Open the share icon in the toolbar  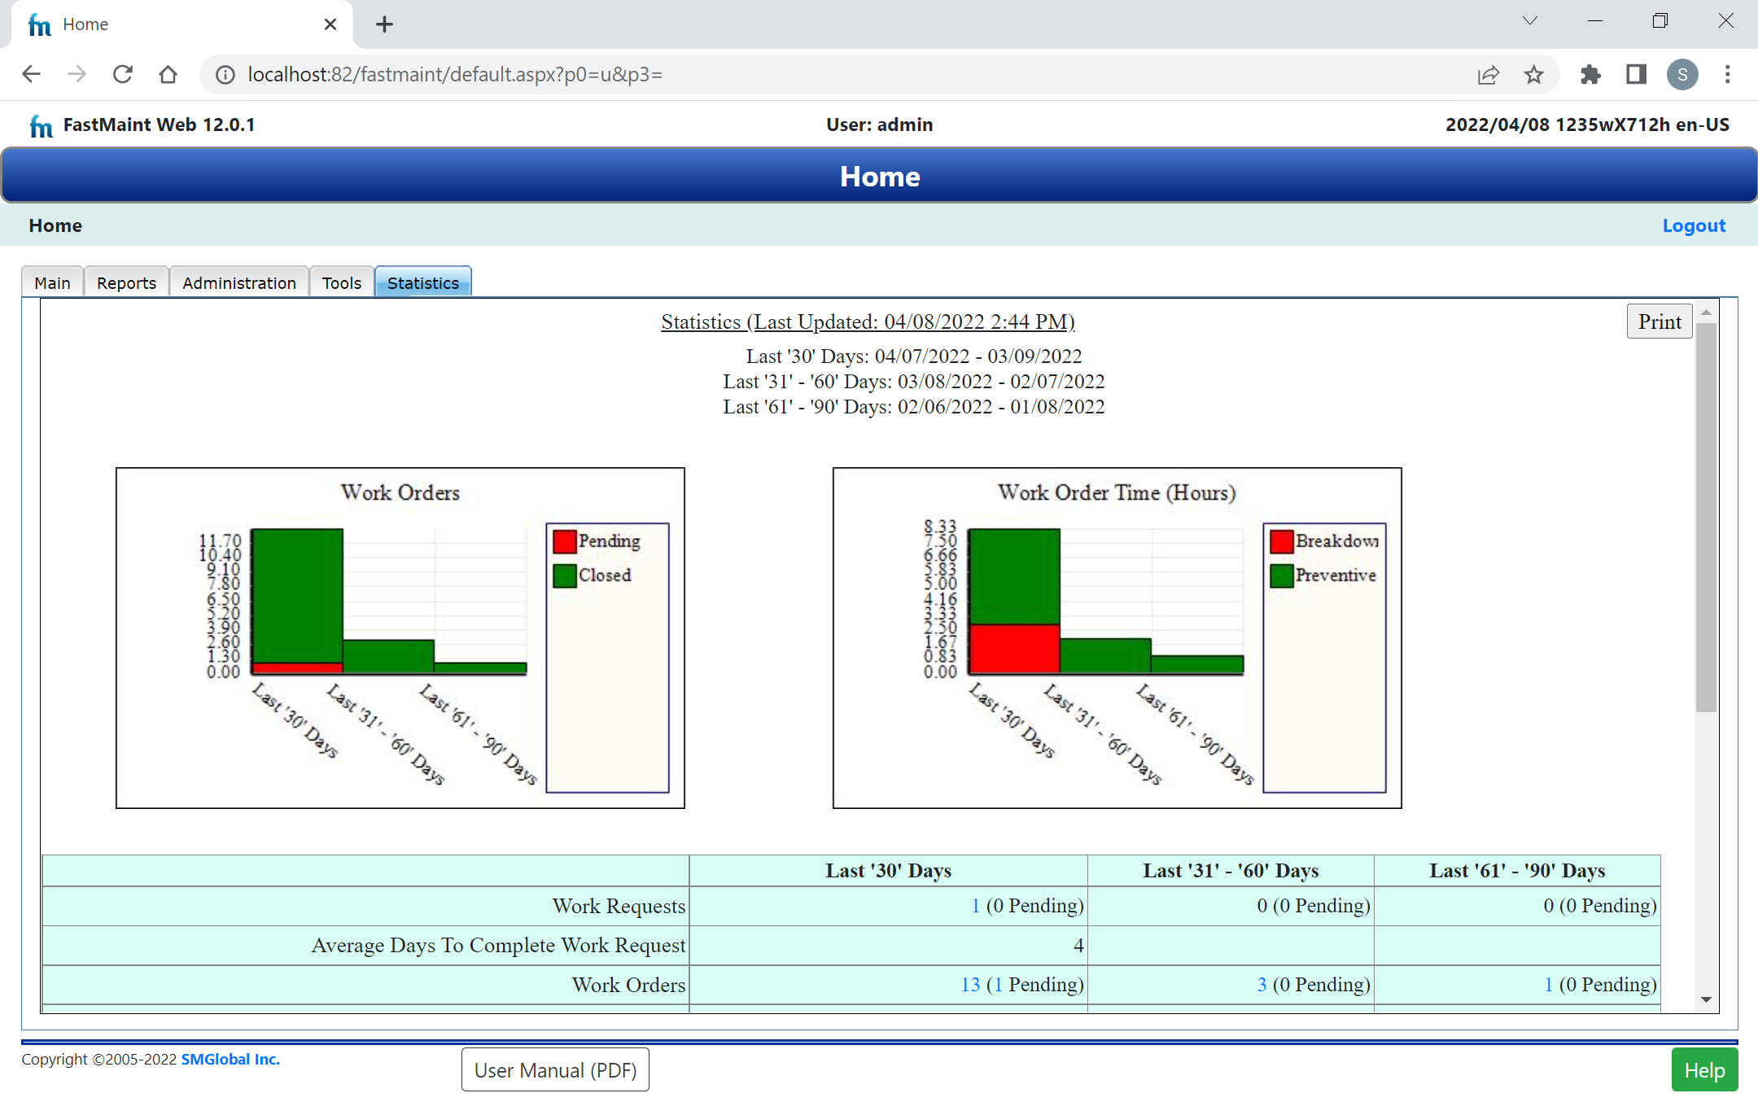[1489, 75]
